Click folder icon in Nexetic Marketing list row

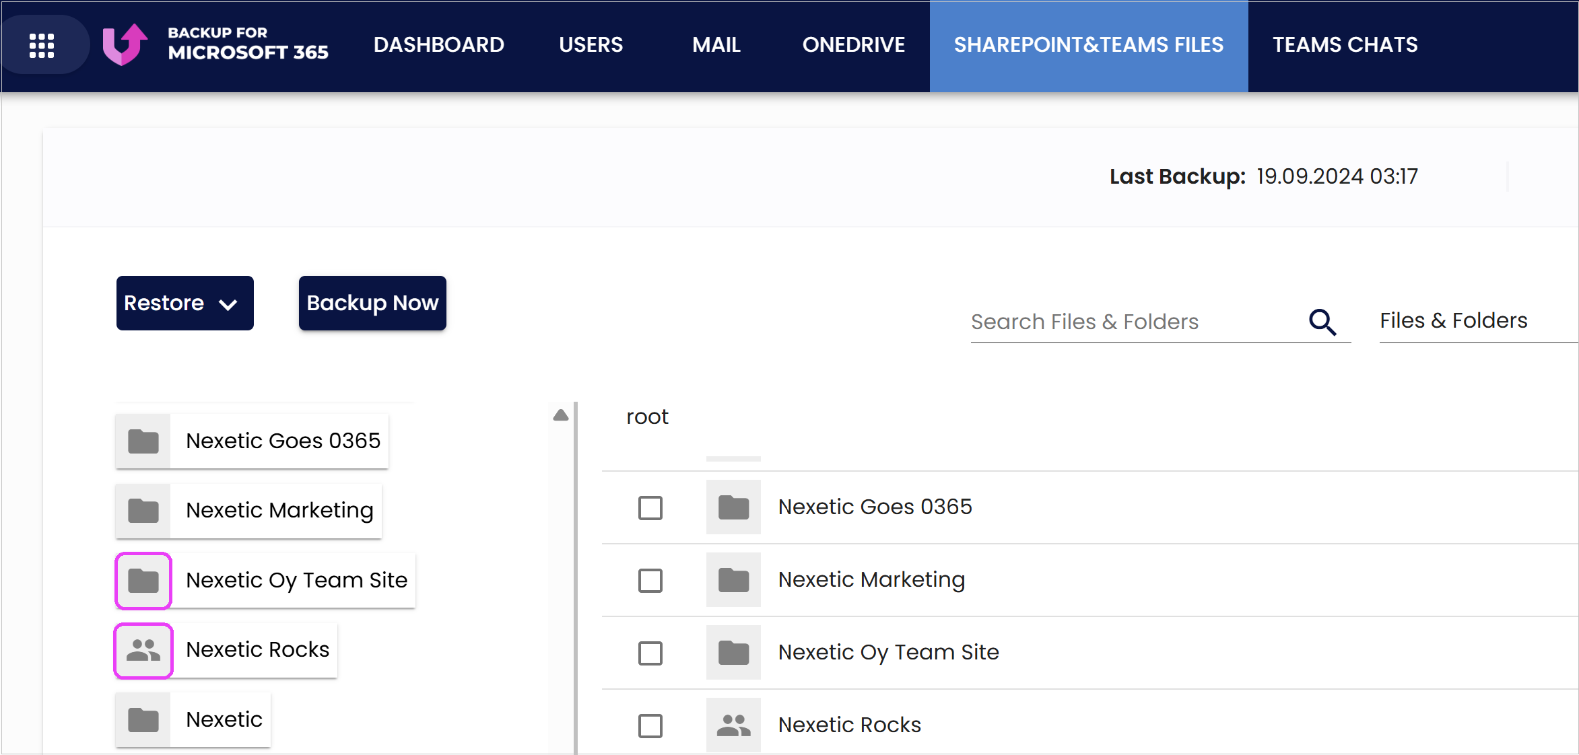click(733, 579)
